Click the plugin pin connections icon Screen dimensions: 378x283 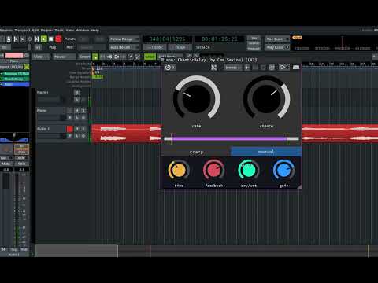point(214,68)
